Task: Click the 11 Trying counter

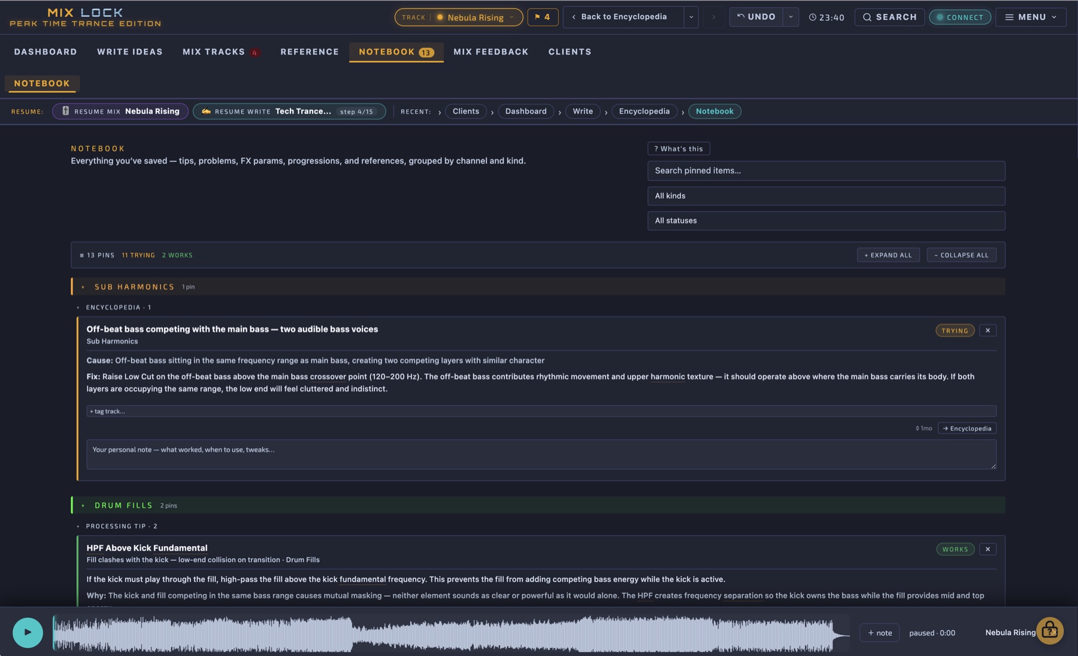Action: pos(138,255)
